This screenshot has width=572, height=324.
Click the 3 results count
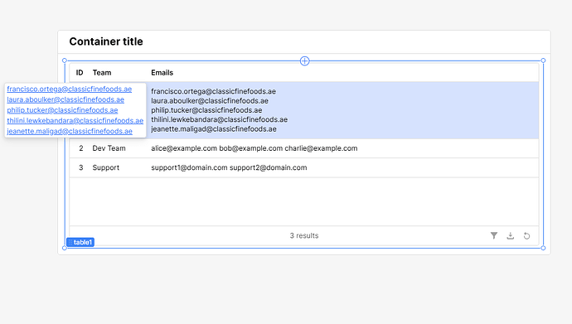(x=304, y=236)
